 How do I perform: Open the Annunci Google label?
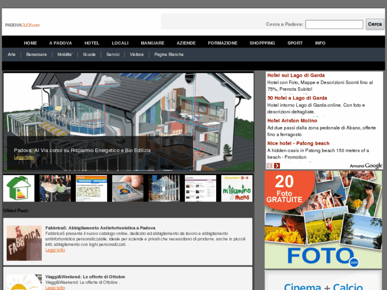coord(366,165)
